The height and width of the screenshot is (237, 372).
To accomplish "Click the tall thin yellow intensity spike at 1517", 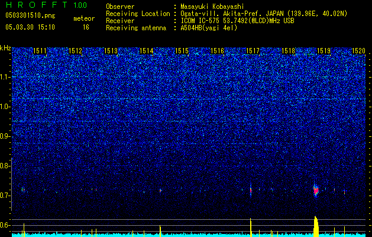I will [251, 228].
